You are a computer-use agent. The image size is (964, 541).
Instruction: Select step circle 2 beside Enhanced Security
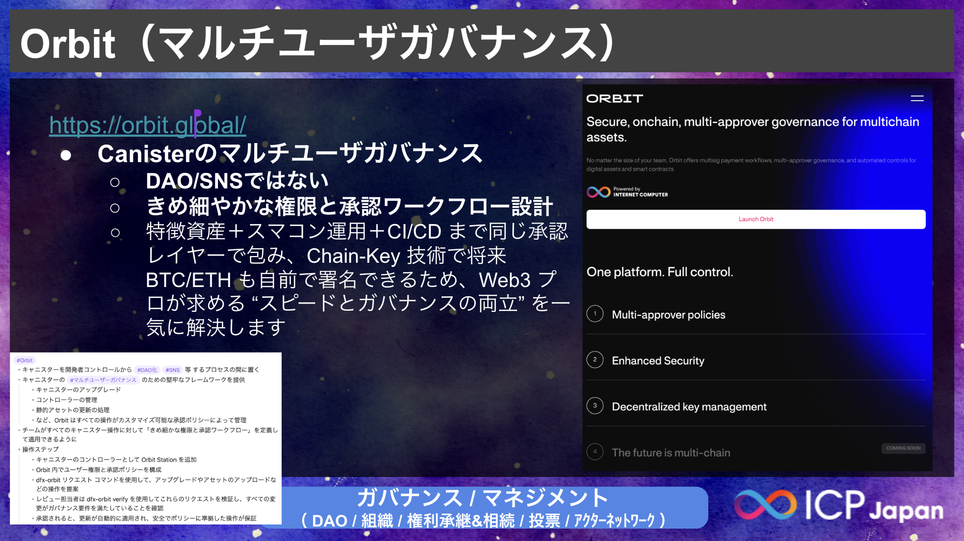[x=595, y=360]
